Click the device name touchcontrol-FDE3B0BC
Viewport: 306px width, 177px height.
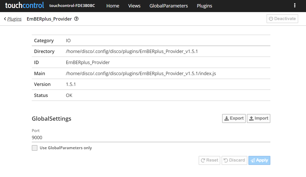(72, 6)
